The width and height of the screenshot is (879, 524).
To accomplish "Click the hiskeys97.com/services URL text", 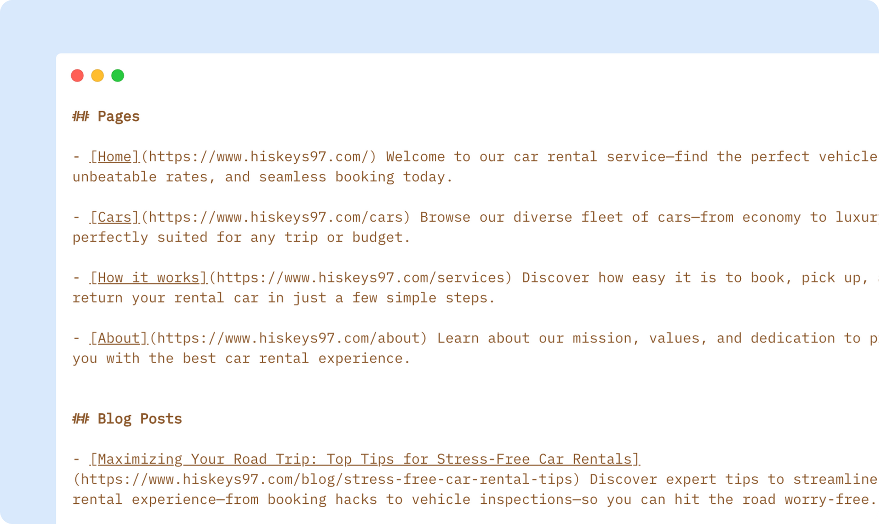I will (360, 278).
